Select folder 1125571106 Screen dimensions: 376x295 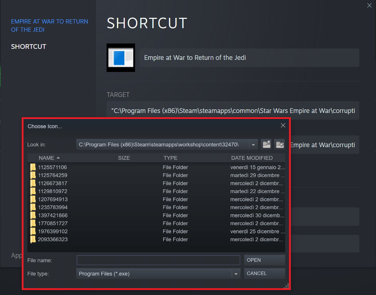156,167
